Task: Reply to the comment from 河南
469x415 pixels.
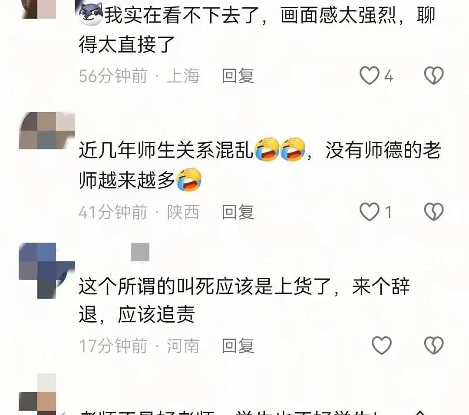Action: coord(238,346)
